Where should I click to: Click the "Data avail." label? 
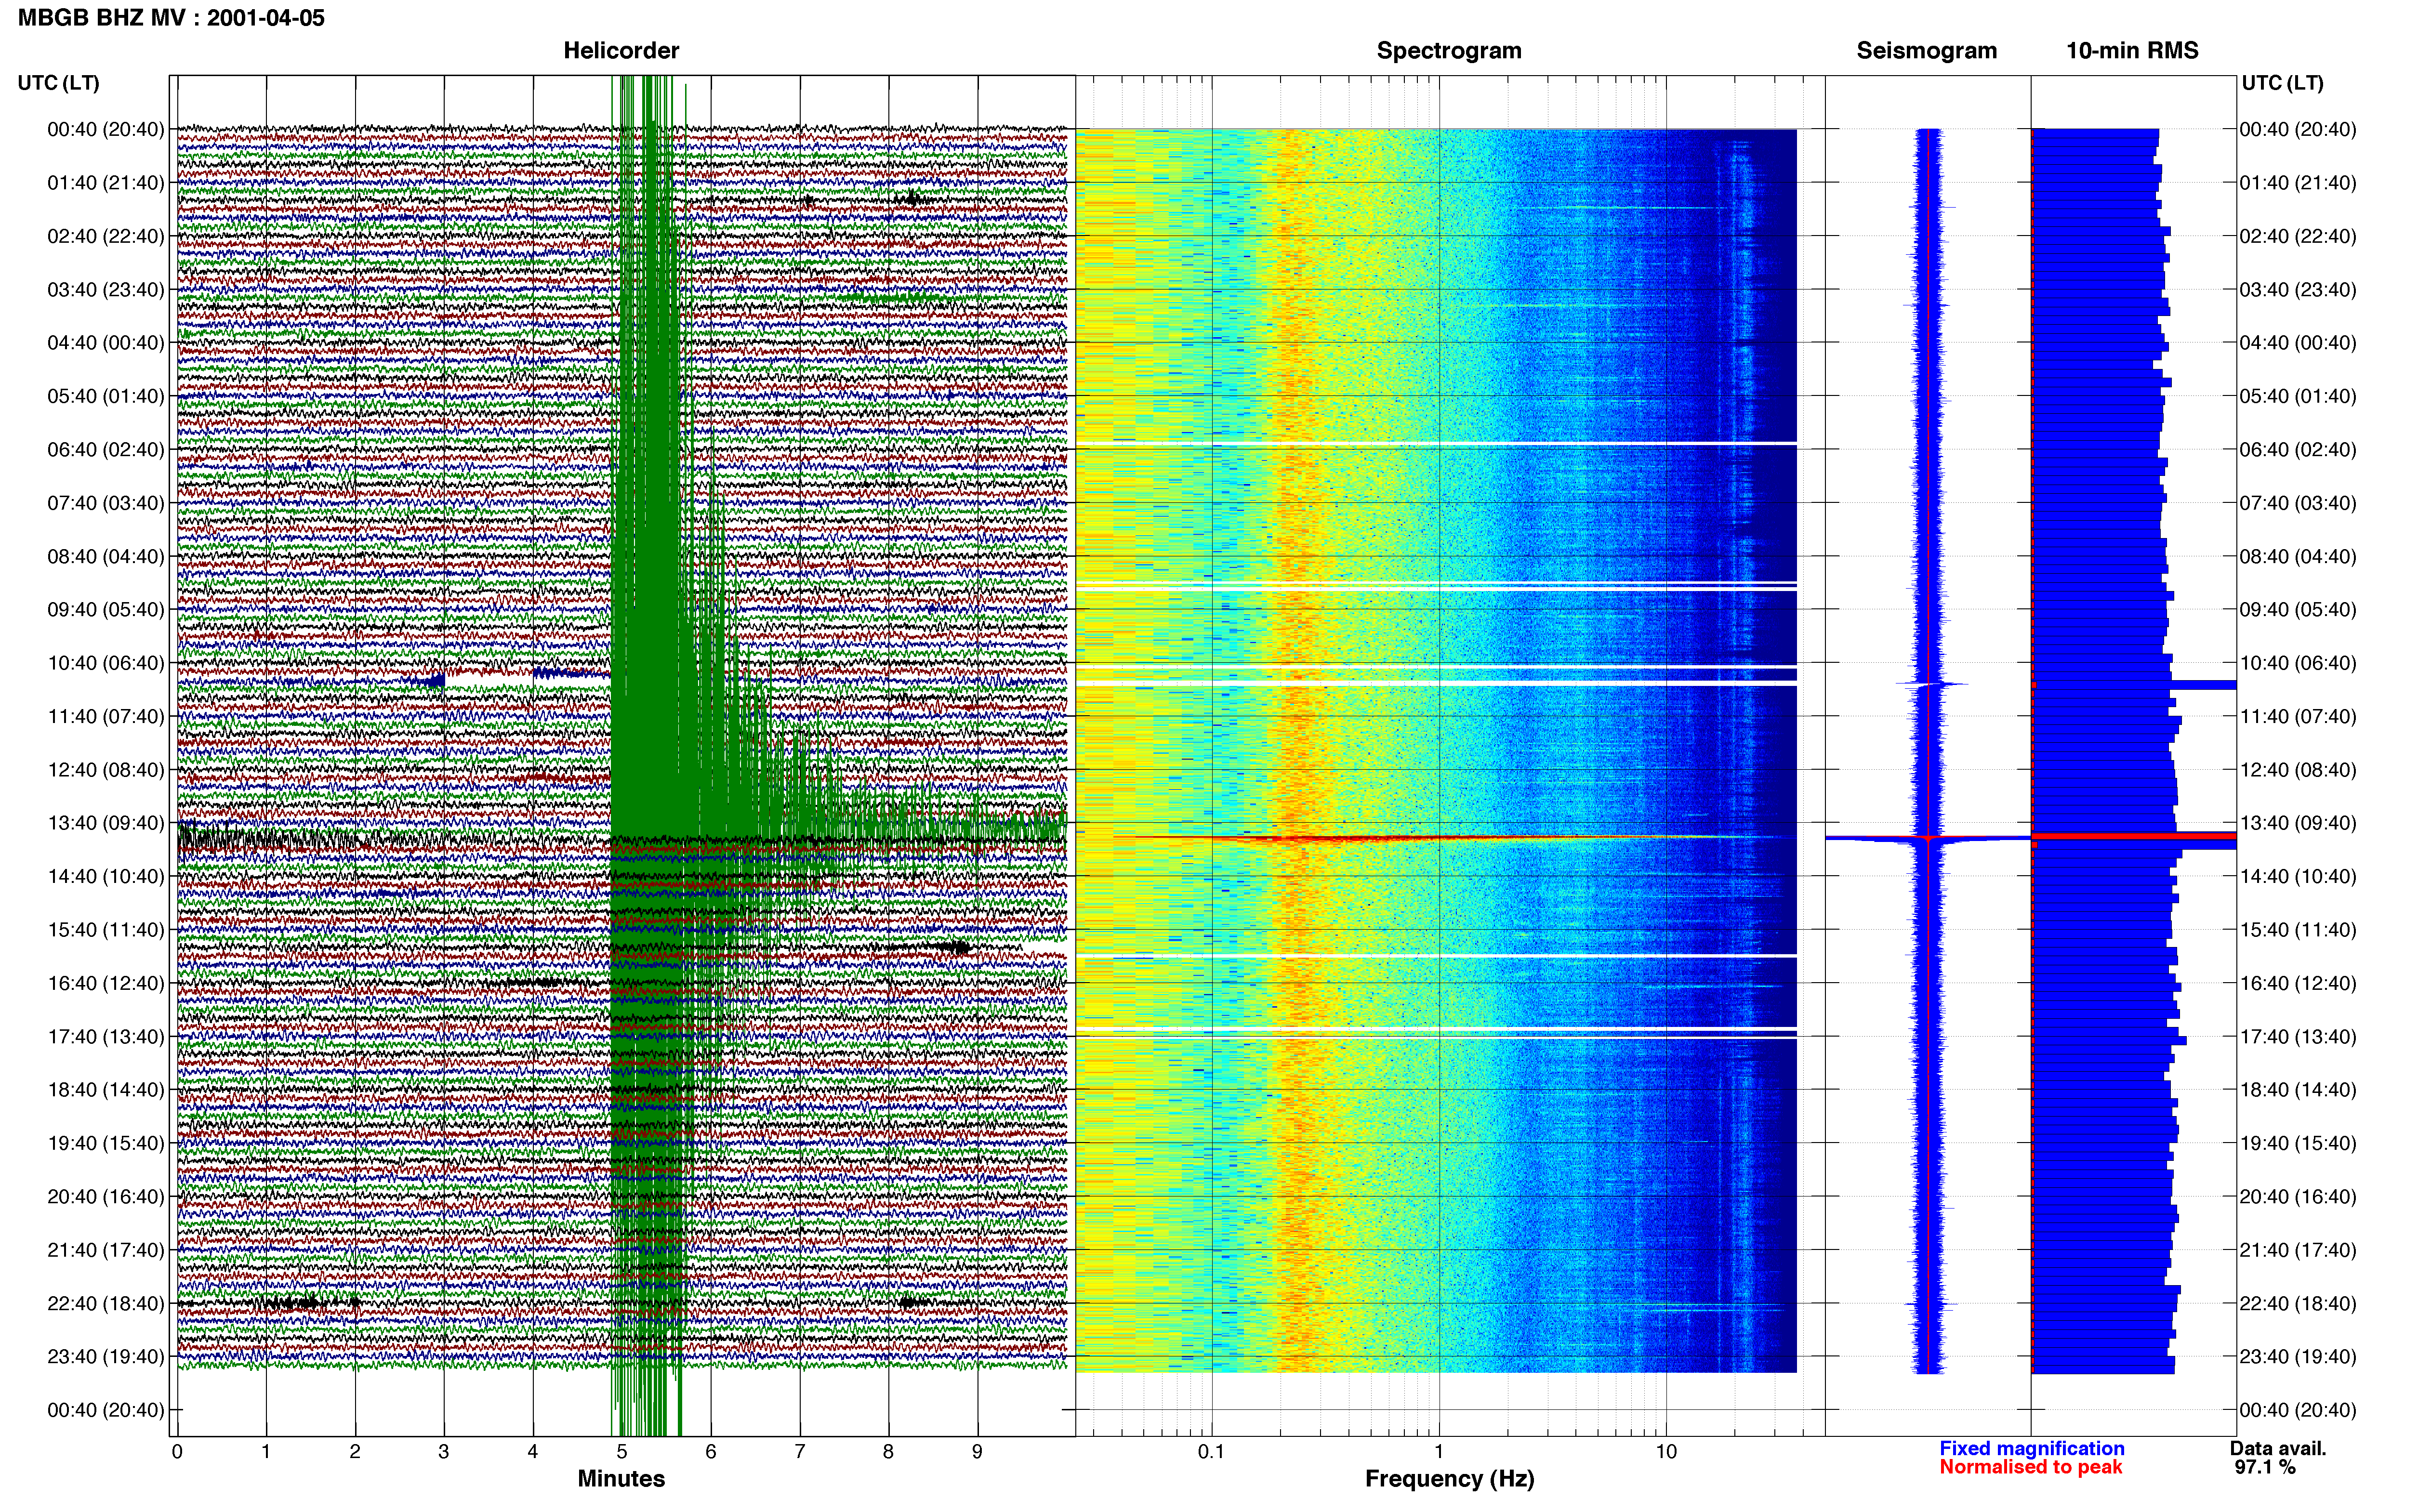[2278, 1448]
